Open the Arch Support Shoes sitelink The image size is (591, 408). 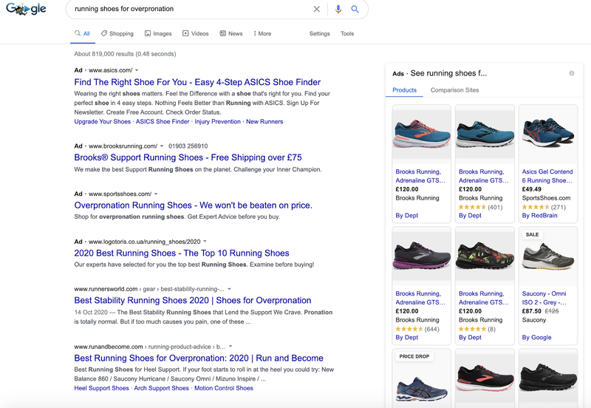point(161,388)
